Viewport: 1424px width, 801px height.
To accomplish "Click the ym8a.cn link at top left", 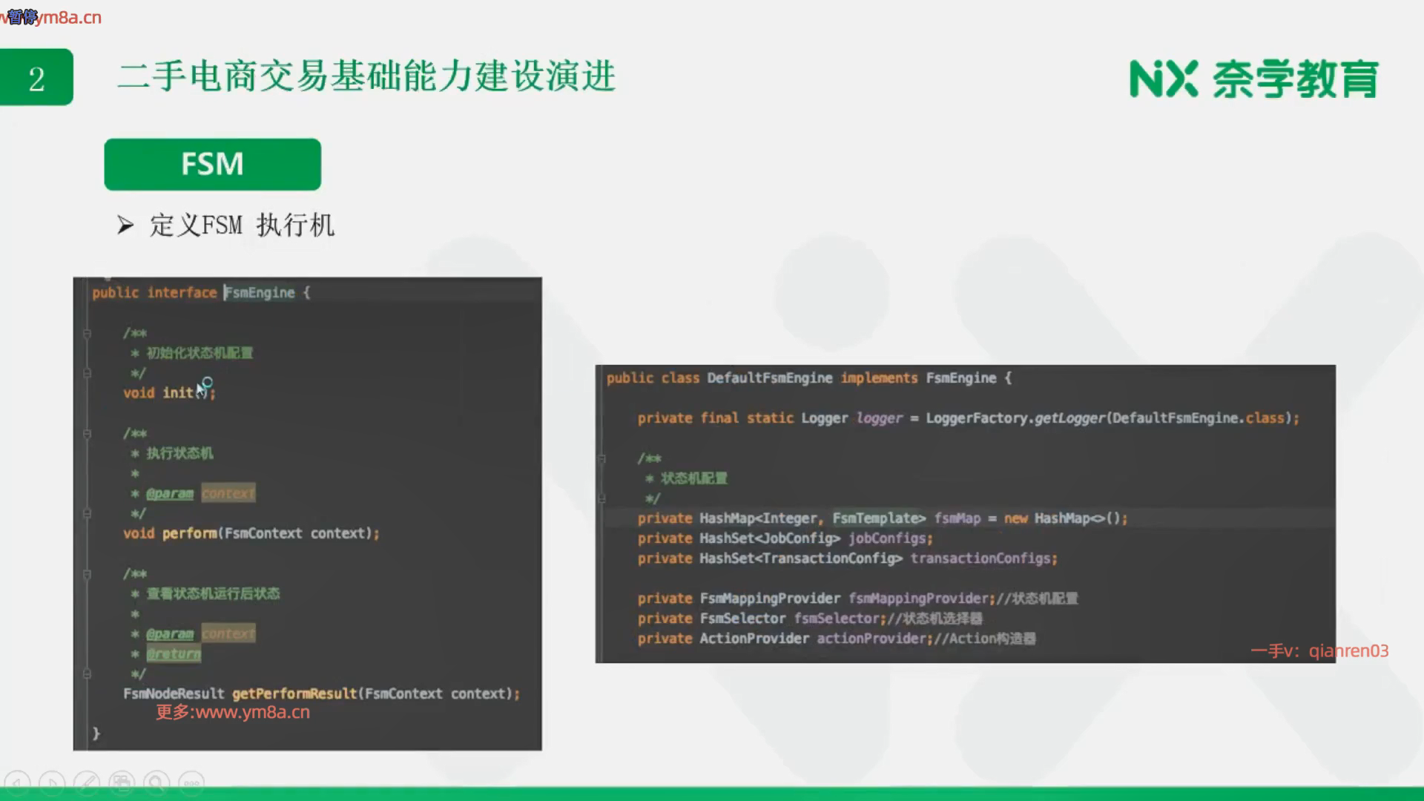I will 67,17.
